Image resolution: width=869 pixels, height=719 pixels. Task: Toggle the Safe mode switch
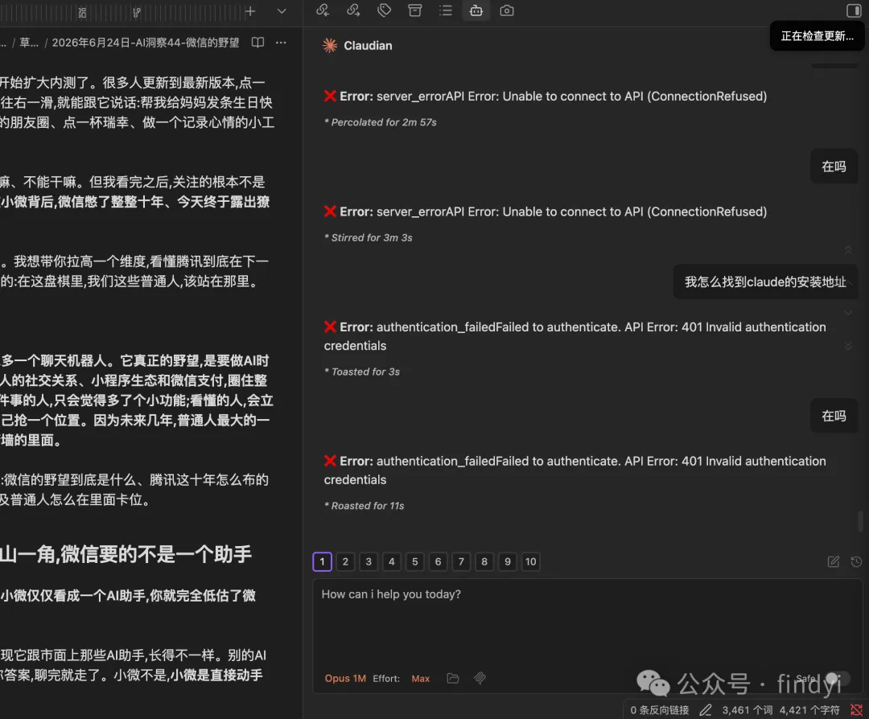tap(837, 679)
